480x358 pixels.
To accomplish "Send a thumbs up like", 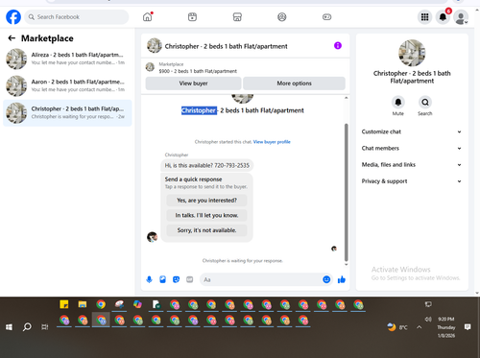I will [x=342, y=279].
